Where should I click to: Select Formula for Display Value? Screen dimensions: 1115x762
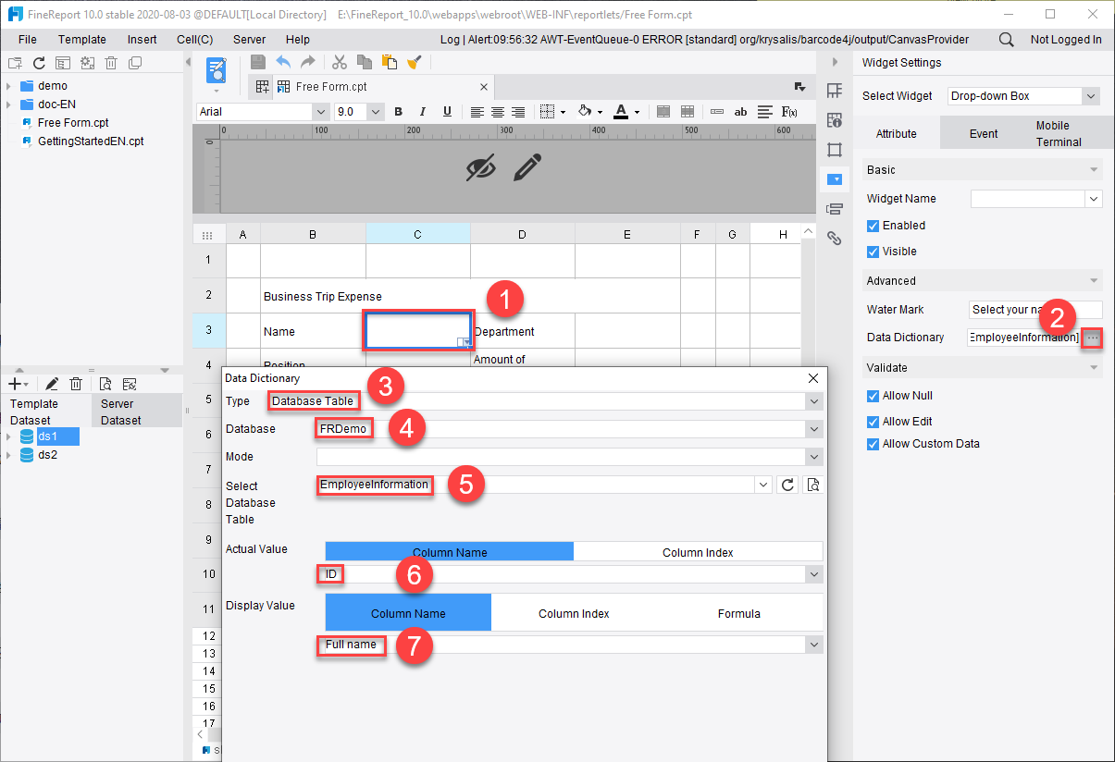(x=739, y=613)
